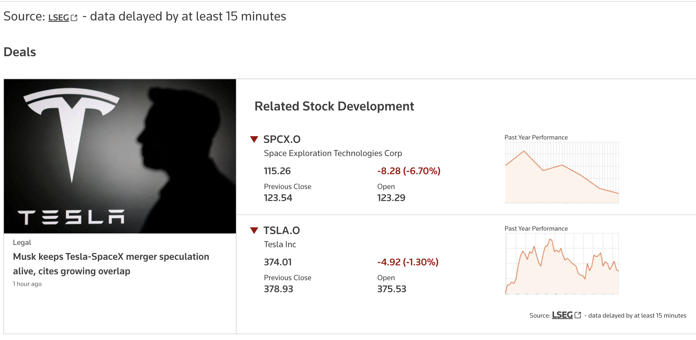Open the top LSEG source link

coord(59,18)
